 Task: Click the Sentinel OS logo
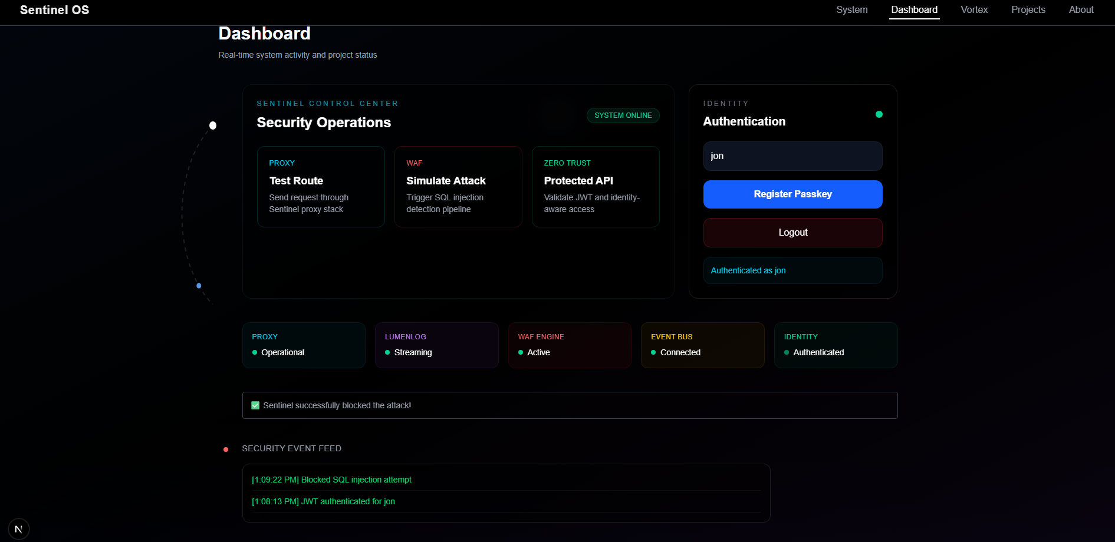tap(54, 10)
